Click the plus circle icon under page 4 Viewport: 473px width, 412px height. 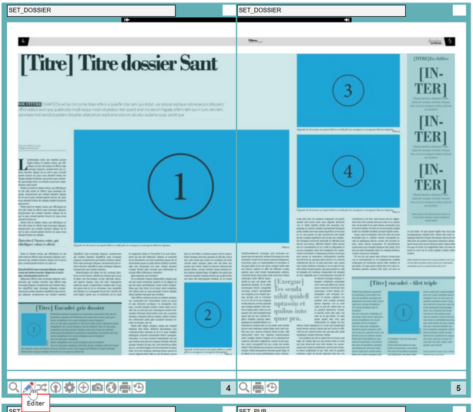[83, 387]
